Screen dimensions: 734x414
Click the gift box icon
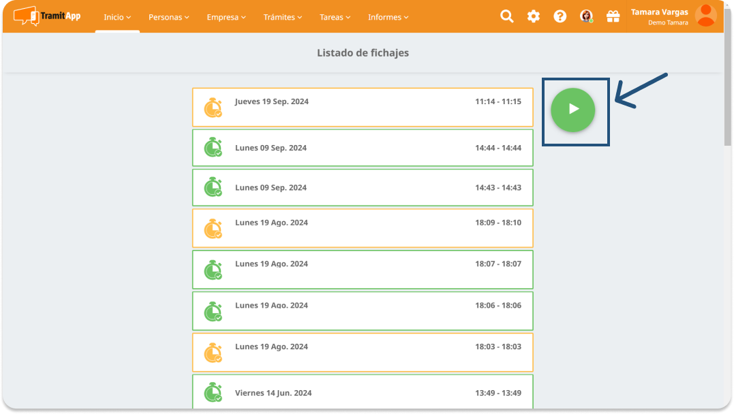click(x=613, y=16)
